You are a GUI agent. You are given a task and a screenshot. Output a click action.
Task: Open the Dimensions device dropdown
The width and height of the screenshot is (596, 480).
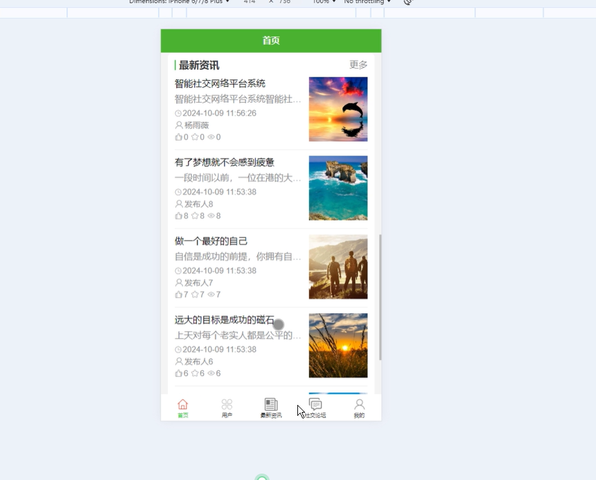[x=179, y=1]
